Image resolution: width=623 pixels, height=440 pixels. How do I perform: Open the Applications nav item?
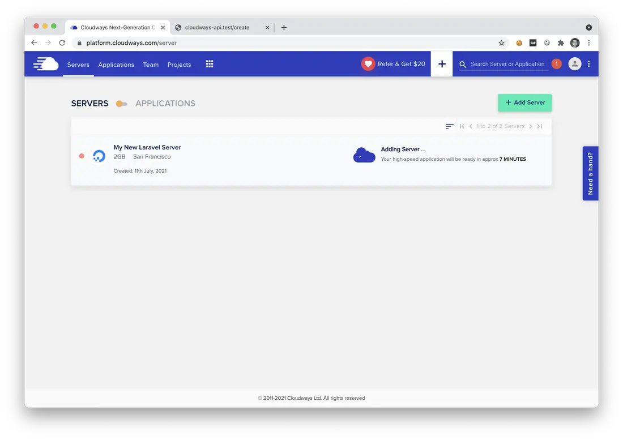(116, 65)
